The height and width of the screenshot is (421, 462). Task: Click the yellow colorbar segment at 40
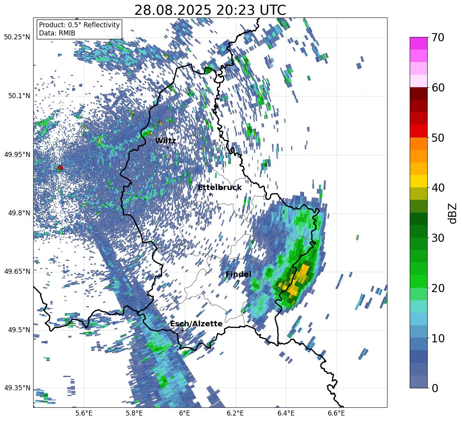(418, 181)
